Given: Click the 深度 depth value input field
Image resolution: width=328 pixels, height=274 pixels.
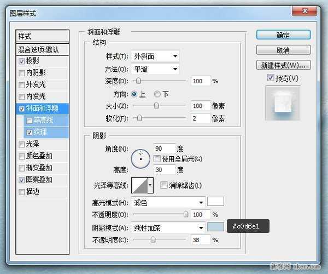Looking at the screenshot, I should (200, 81).
